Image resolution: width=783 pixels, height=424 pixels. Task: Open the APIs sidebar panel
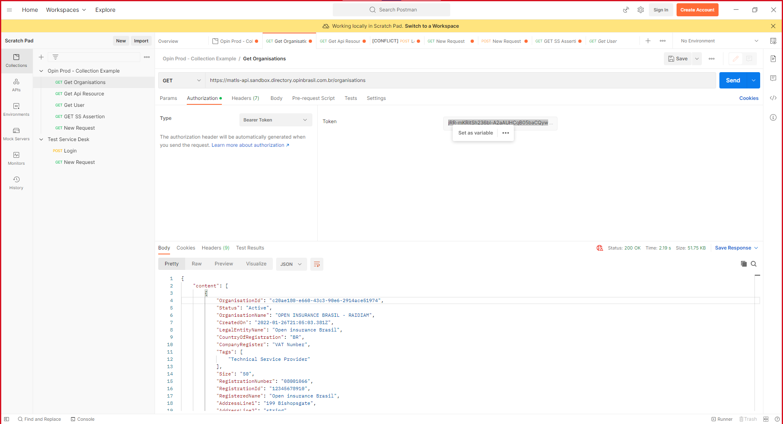coord(16,85)
